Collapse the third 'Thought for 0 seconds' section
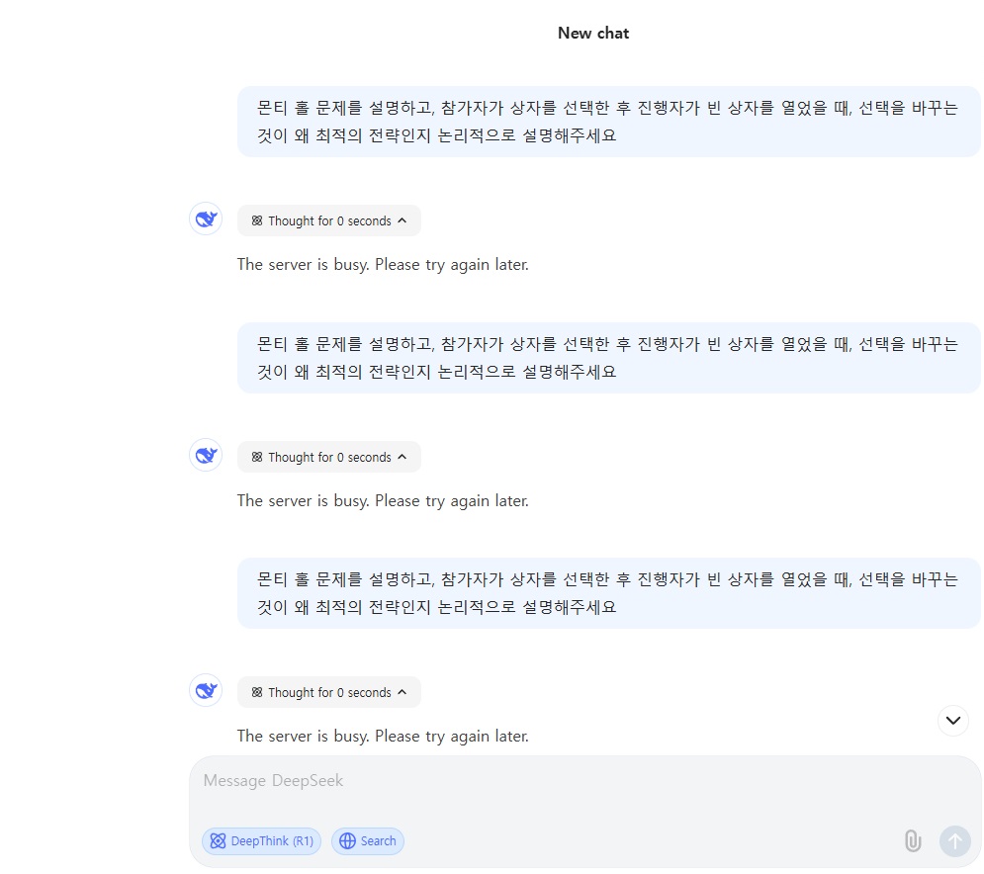The width and height of the screenshot is (984, 874). point(329,692)
